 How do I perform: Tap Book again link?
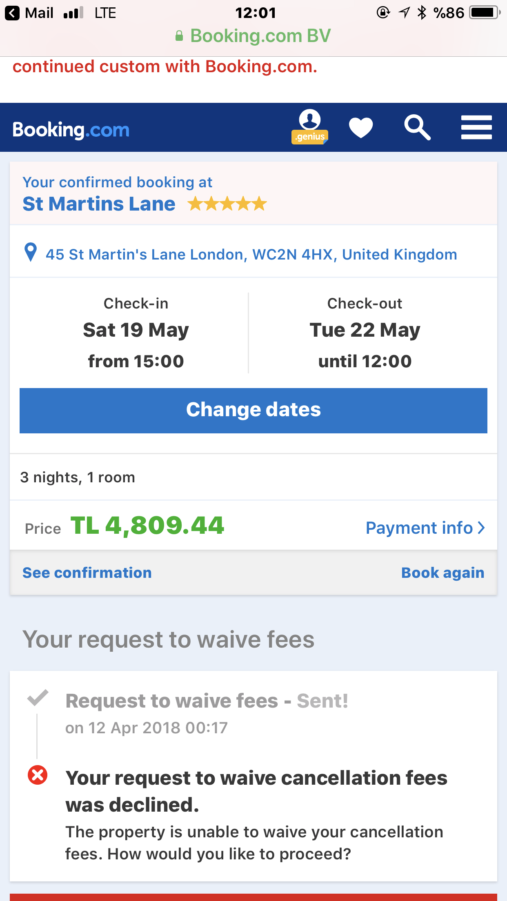(443, 573)
